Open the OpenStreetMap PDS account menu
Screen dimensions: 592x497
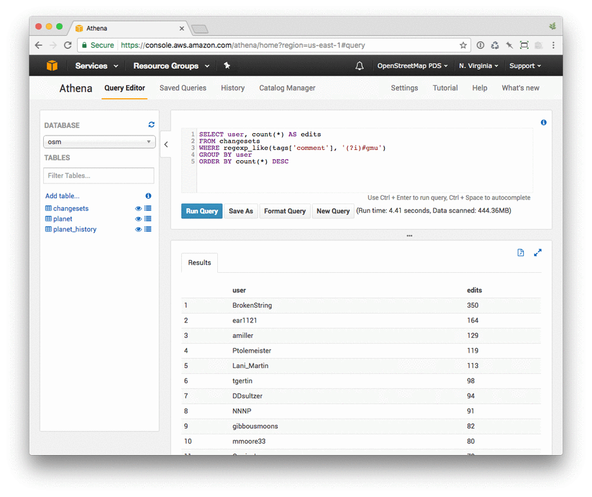tap(412, 66)
